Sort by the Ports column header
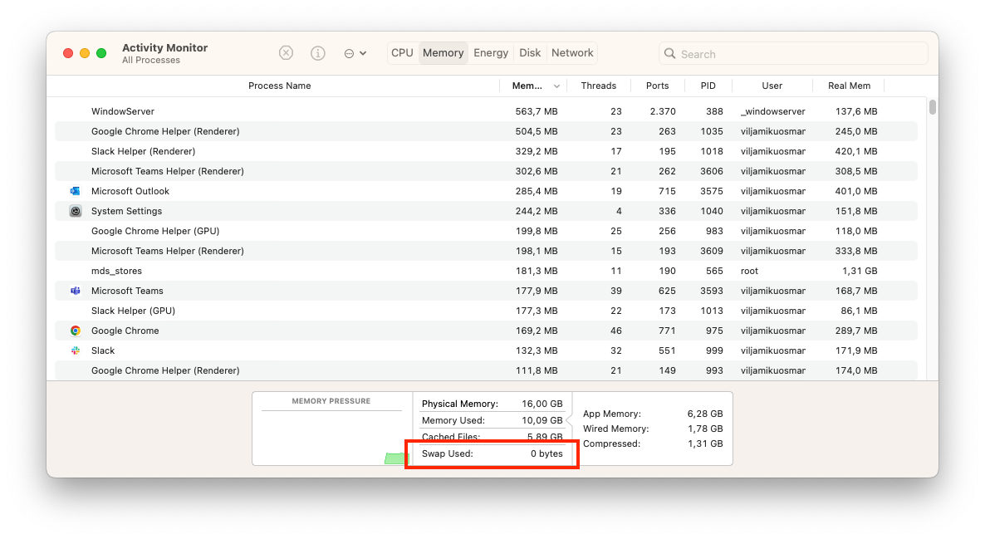985x539 pixels. point(657,86)
